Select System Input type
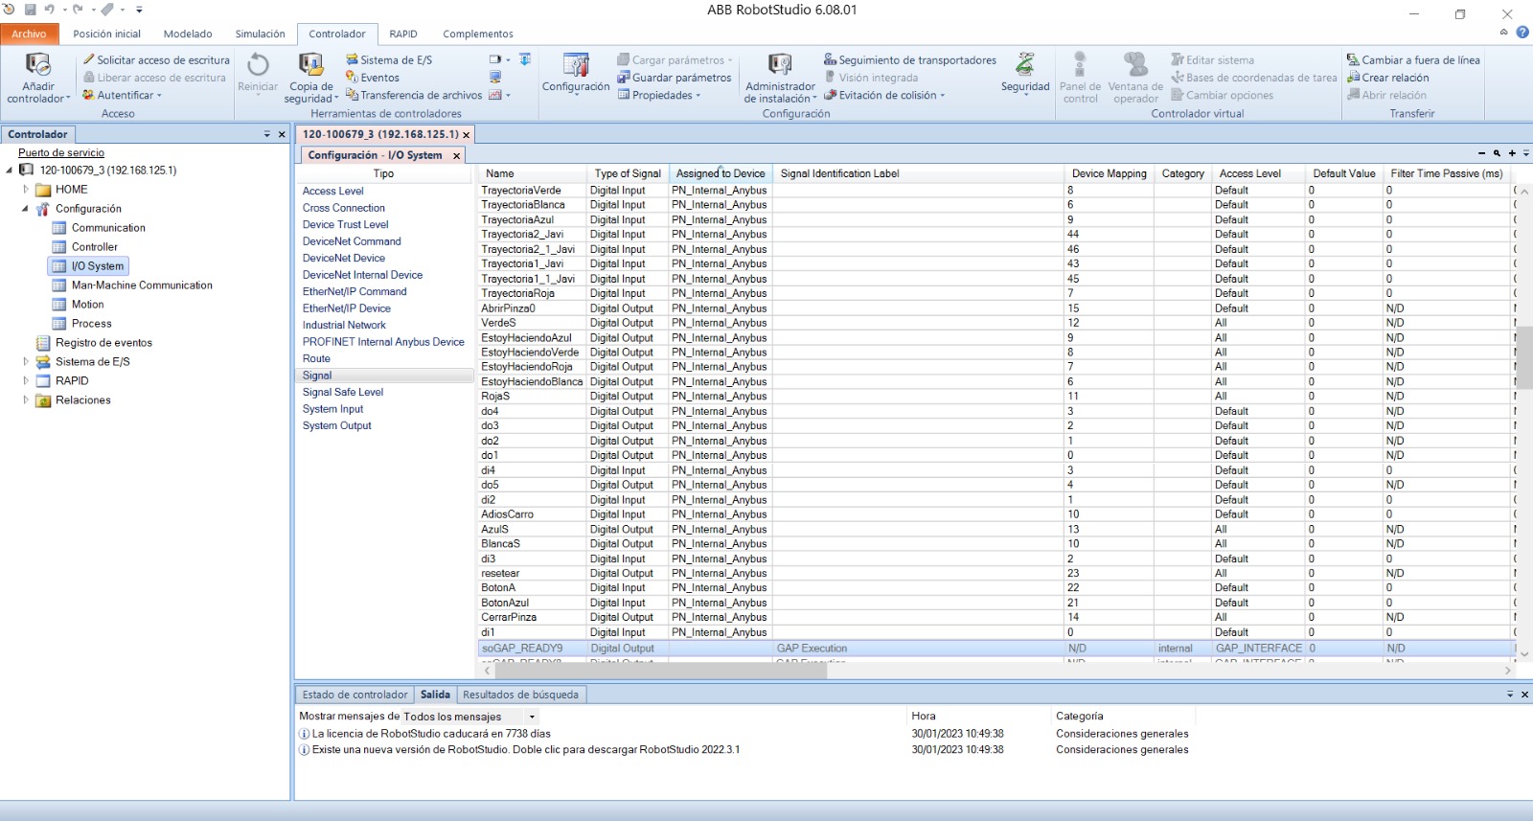 coord(332,409)
